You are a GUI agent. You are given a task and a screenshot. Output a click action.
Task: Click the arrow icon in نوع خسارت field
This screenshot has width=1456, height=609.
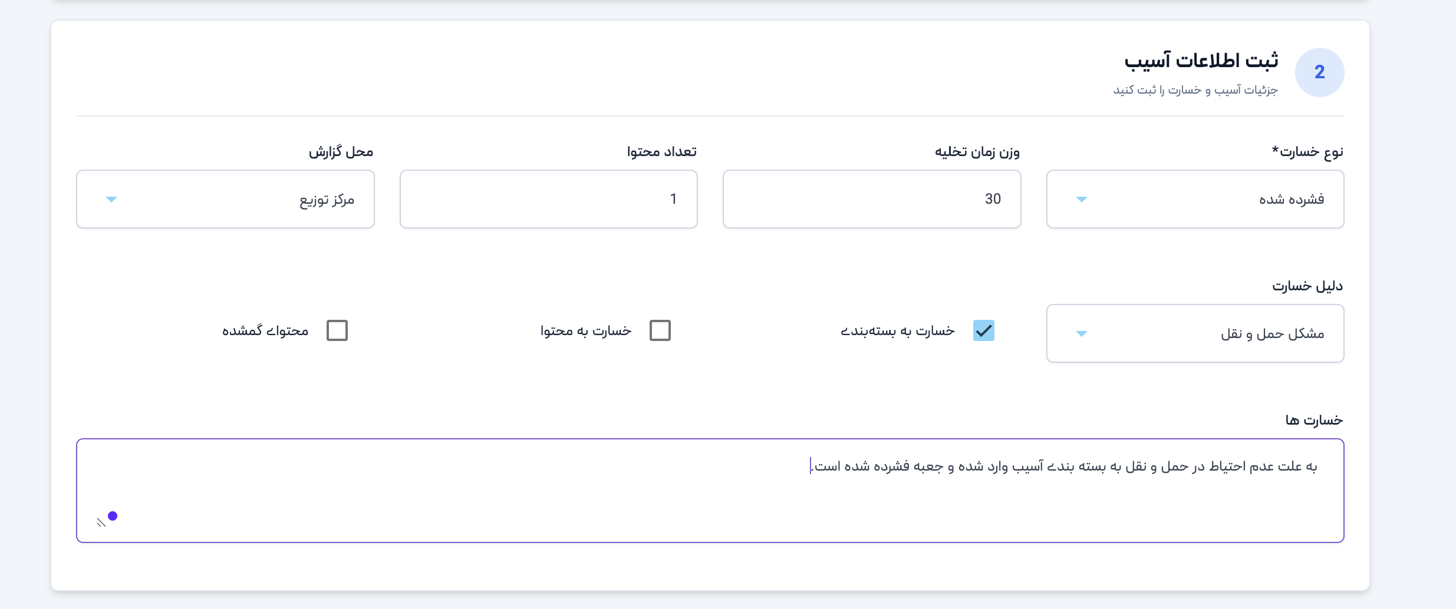click(1081, 200)
